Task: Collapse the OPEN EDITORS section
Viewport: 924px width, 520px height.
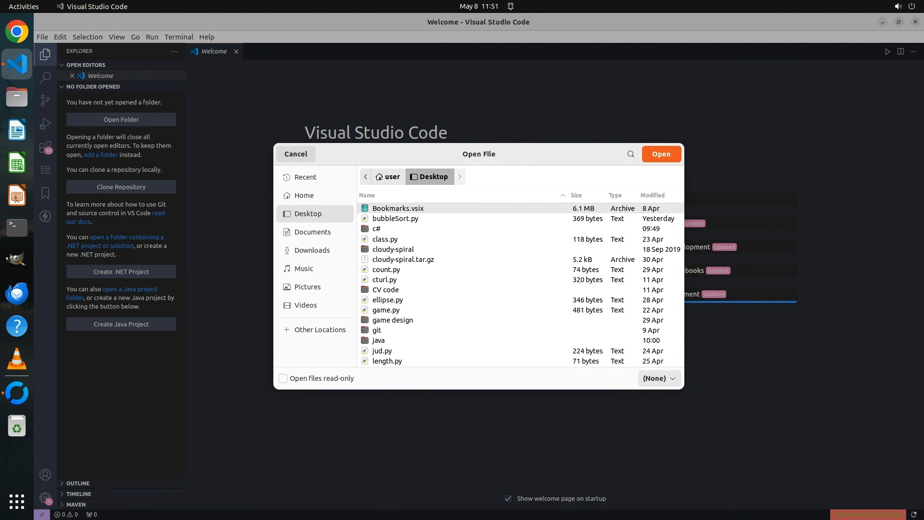Action: [86, 65]
